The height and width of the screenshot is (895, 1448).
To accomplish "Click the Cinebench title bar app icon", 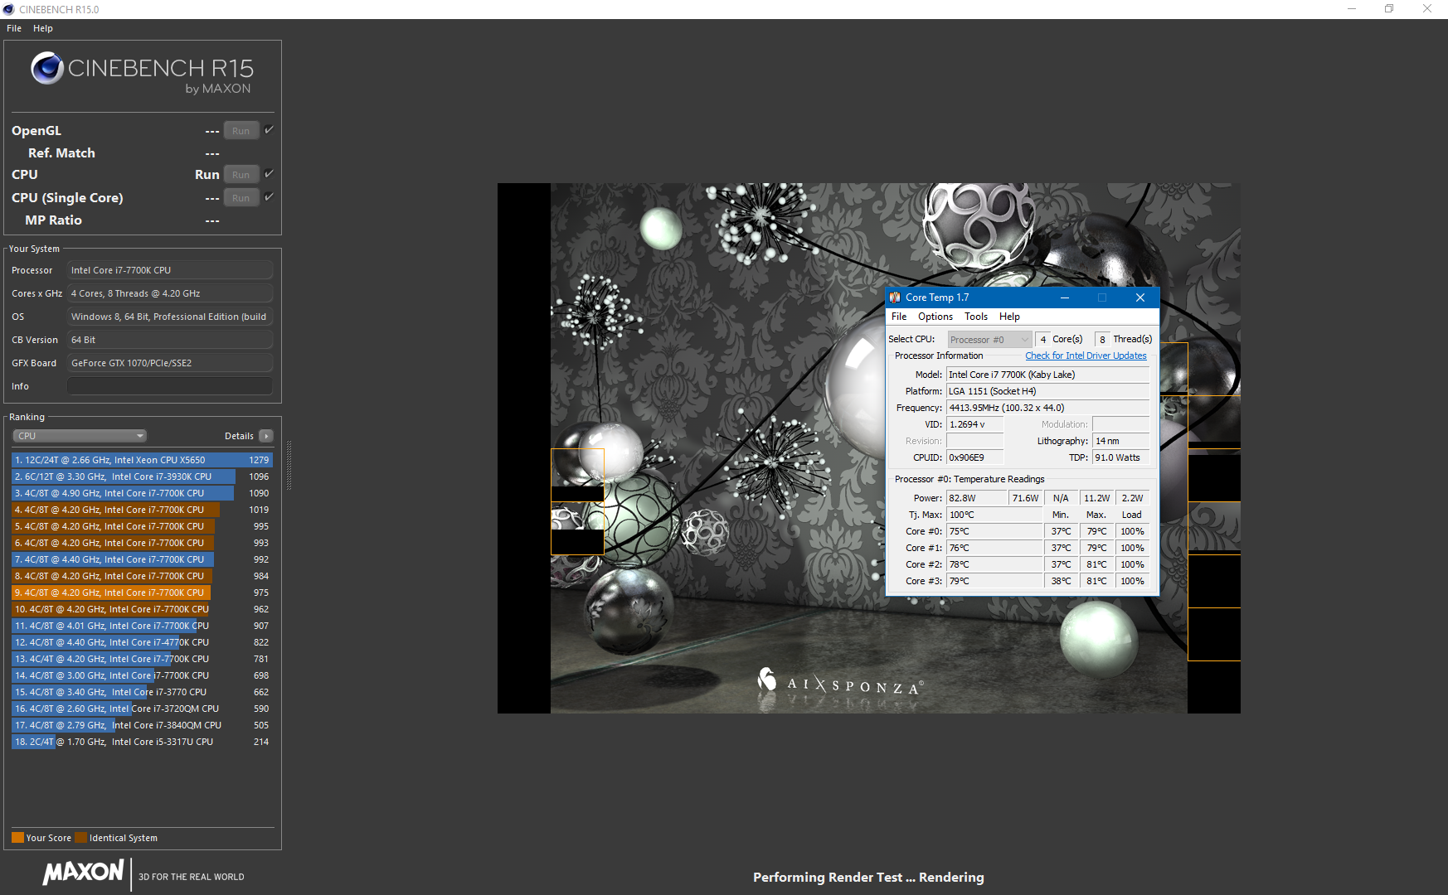I will point(9,9).
